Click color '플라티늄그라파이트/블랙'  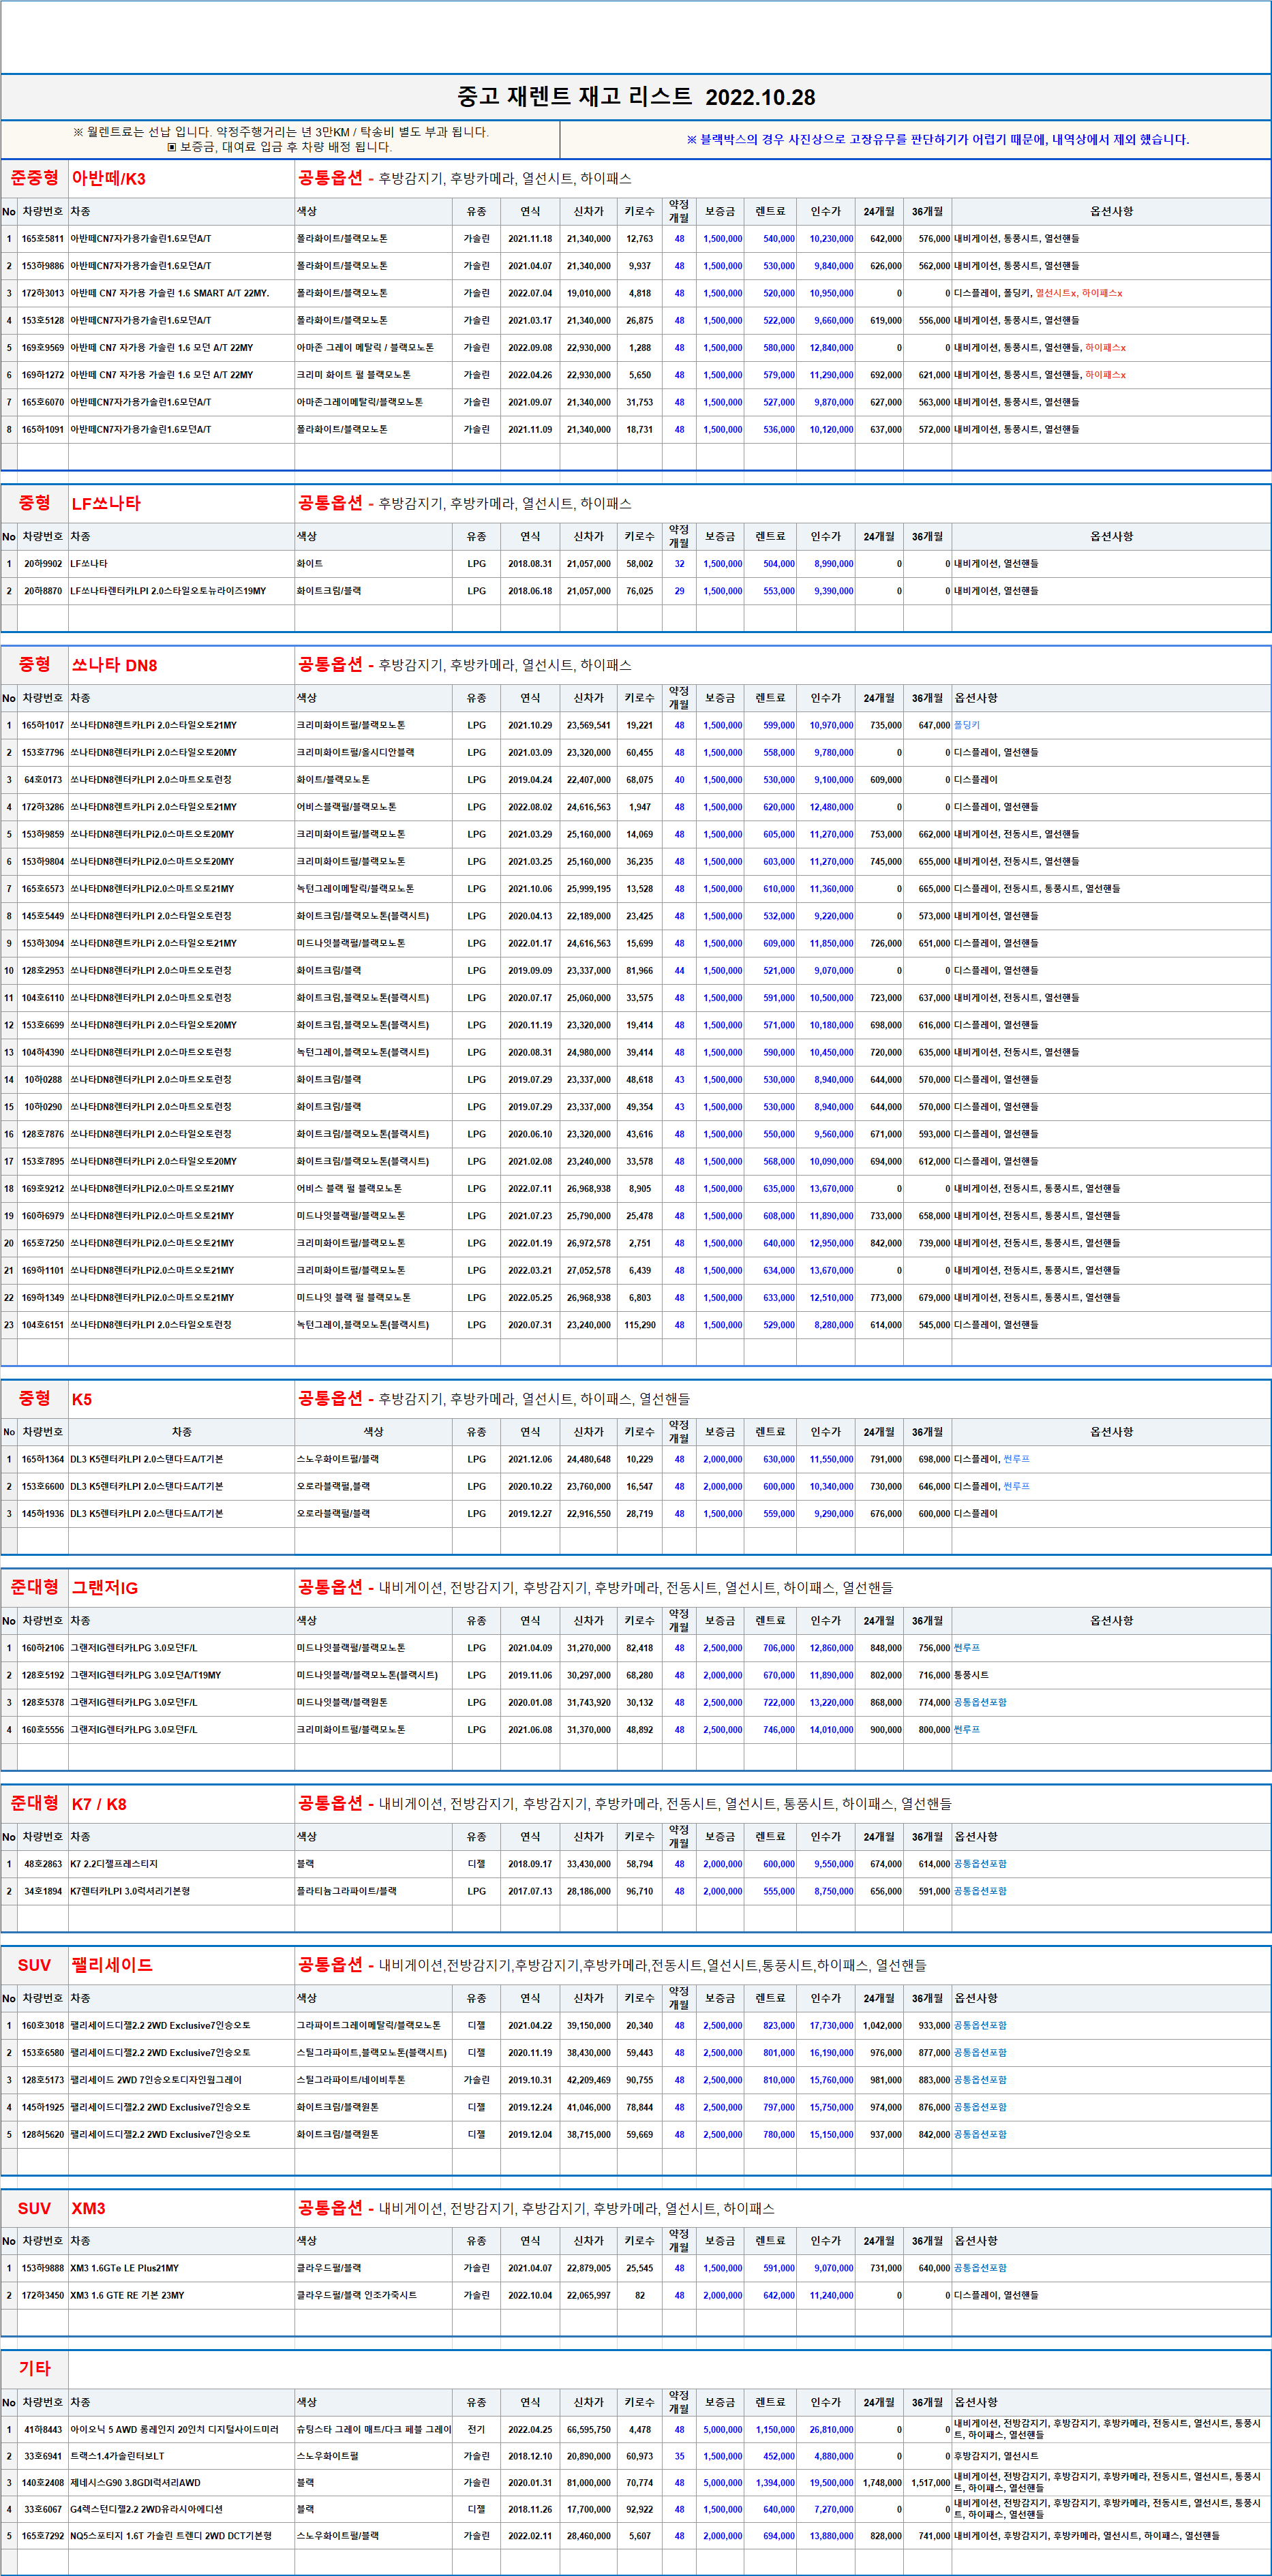[x=346, y=1892]
